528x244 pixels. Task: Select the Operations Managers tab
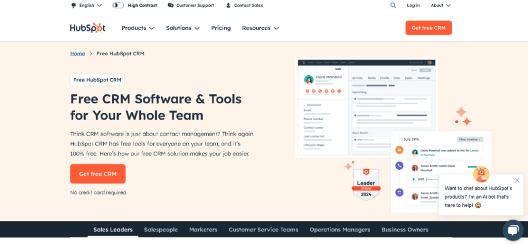[340, 230]
